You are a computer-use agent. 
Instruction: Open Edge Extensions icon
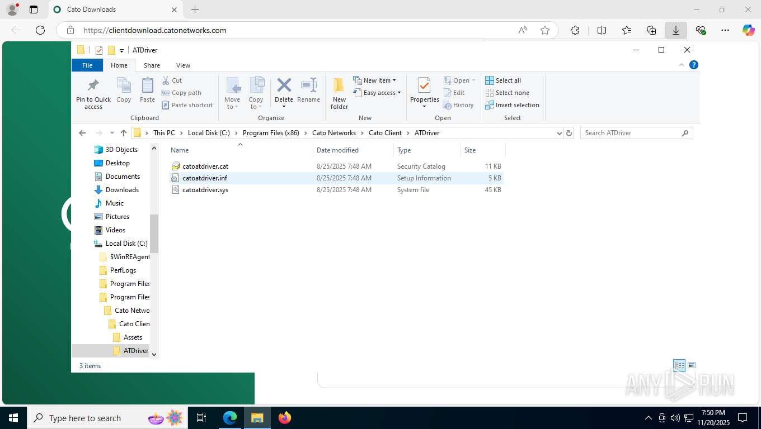pyautogui.click(x=575, y=30)
